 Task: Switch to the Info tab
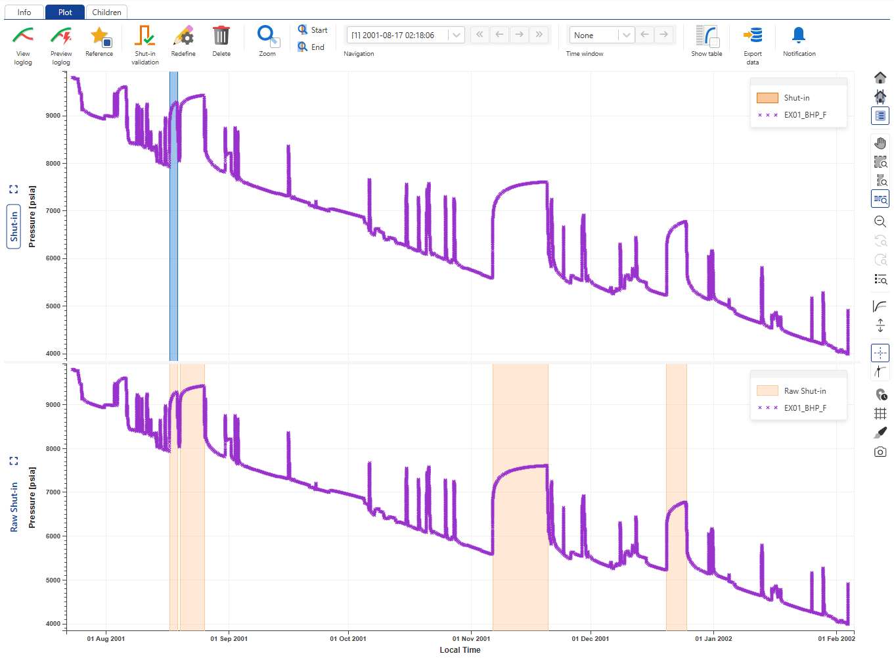click(x=24, y=12)
